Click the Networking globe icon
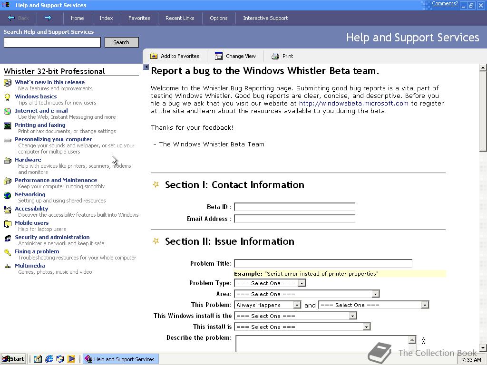The height and width of the screenshot is (365, 487). [8, 195]
